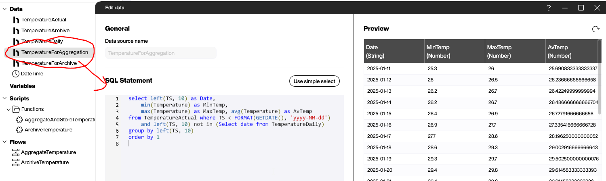Open ArchiveTemperature under Functions
Image resolution: width=606 pixels, height=181 pixels.
48,130
